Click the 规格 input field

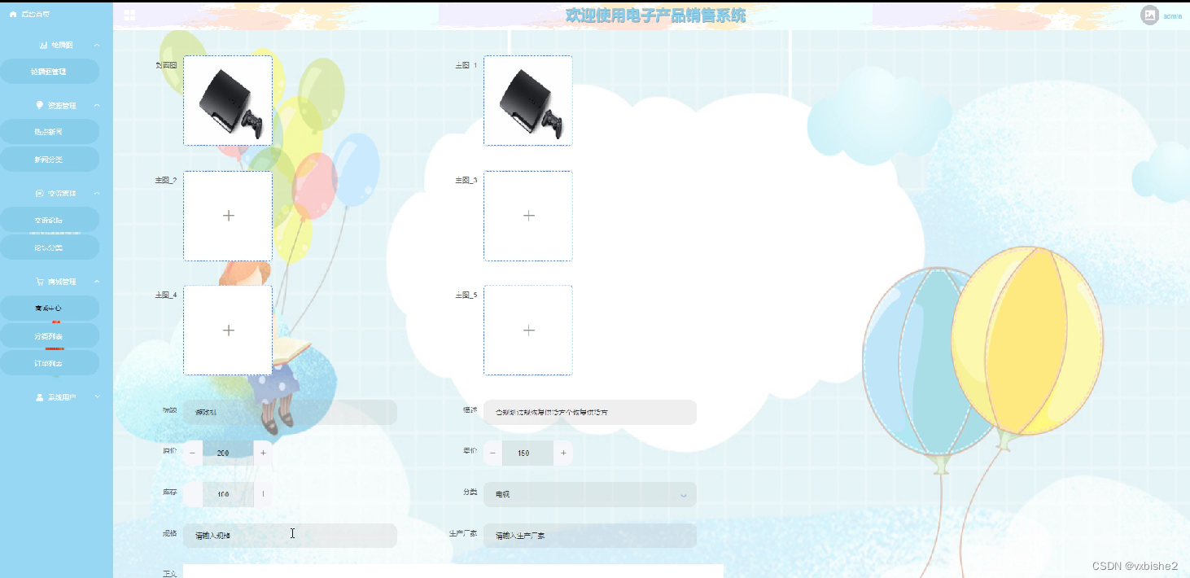coord(290,536)
